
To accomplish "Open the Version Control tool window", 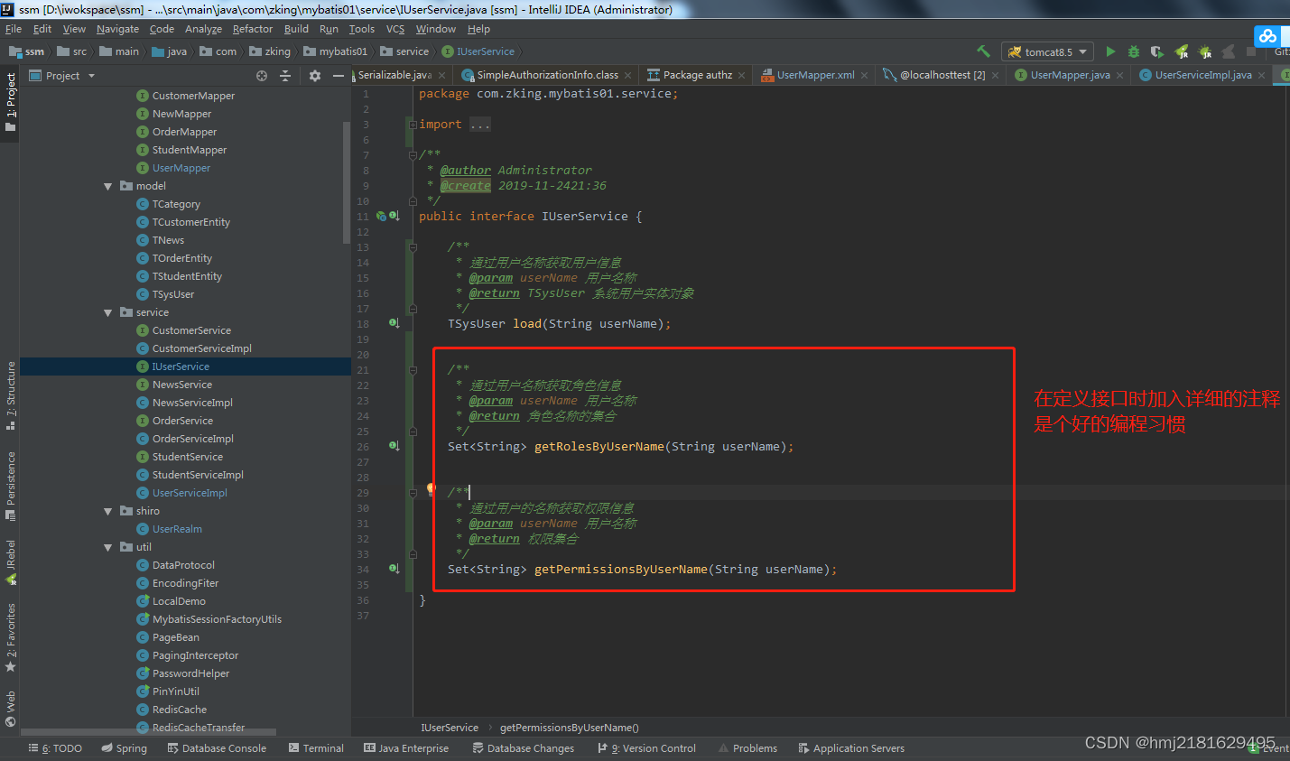I will 647,748.
